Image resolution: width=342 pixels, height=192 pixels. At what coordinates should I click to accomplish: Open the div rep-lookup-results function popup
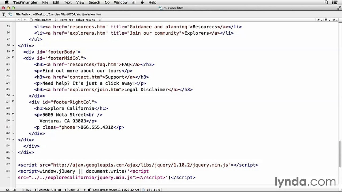point(80,20)
